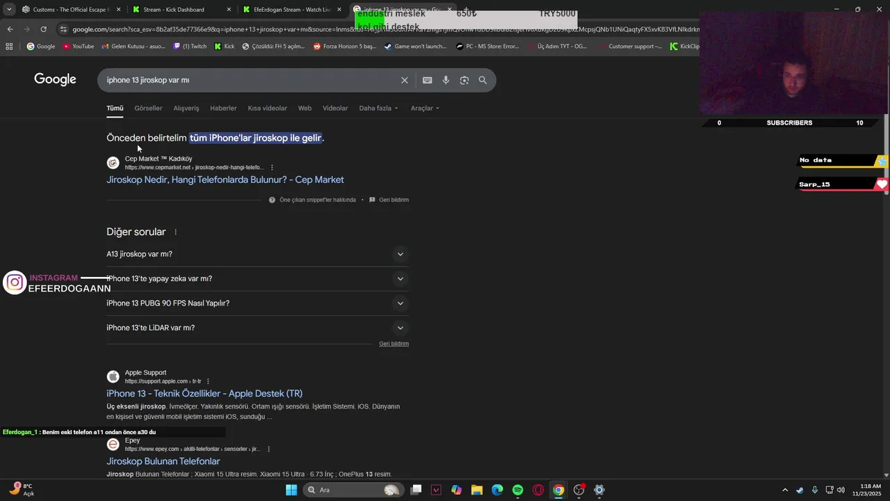Launch Spotify from the taskbar

(517, 490)
